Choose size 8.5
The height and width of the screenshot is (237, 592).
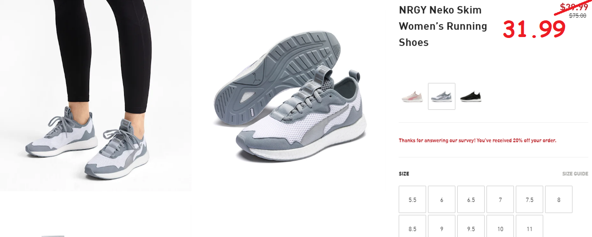[x=412, y=226]
